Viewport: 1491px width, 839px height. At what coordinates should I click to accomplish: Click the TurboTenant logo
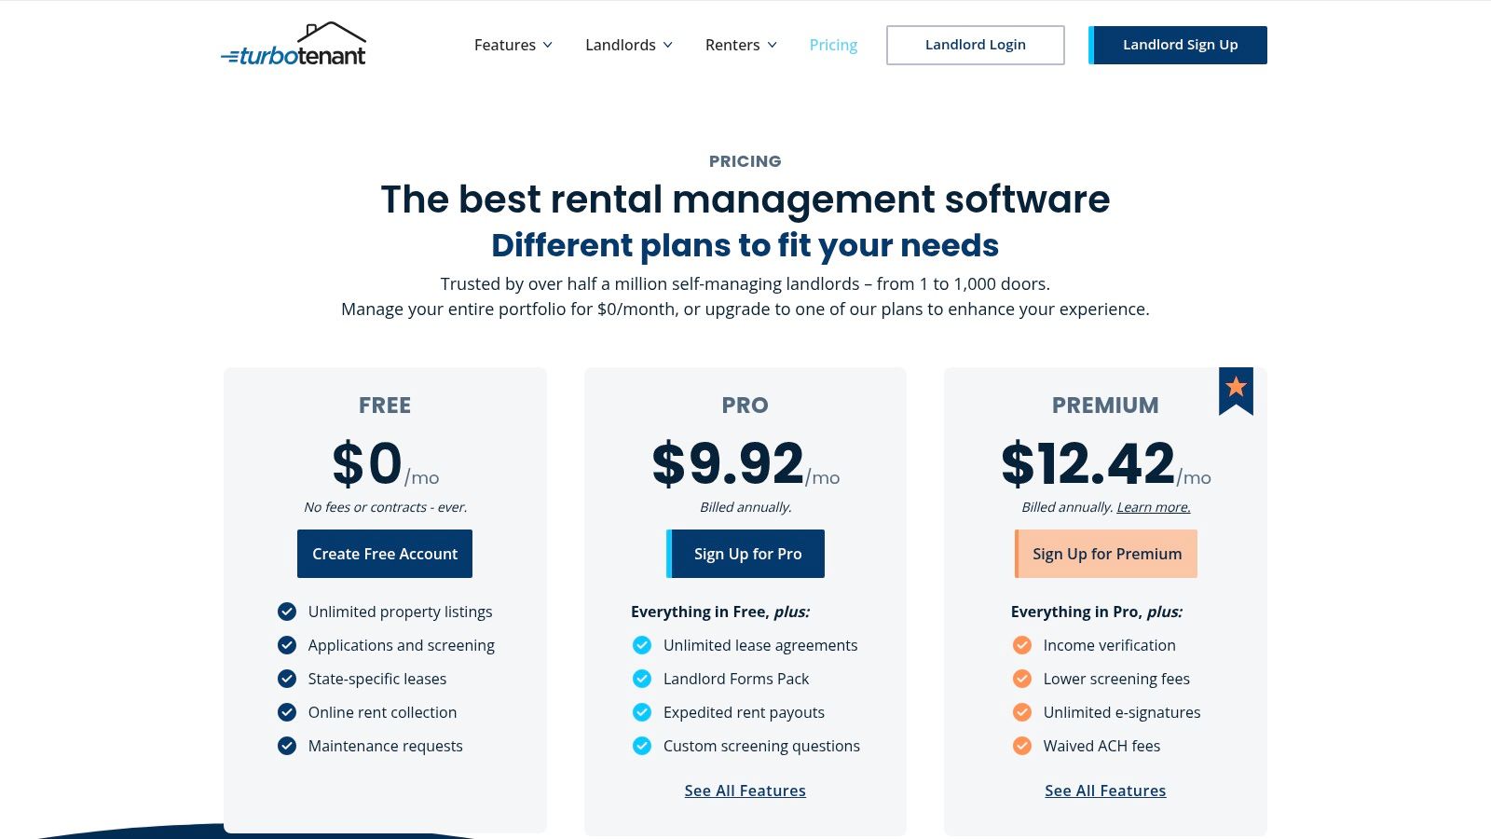click(294, 47)
